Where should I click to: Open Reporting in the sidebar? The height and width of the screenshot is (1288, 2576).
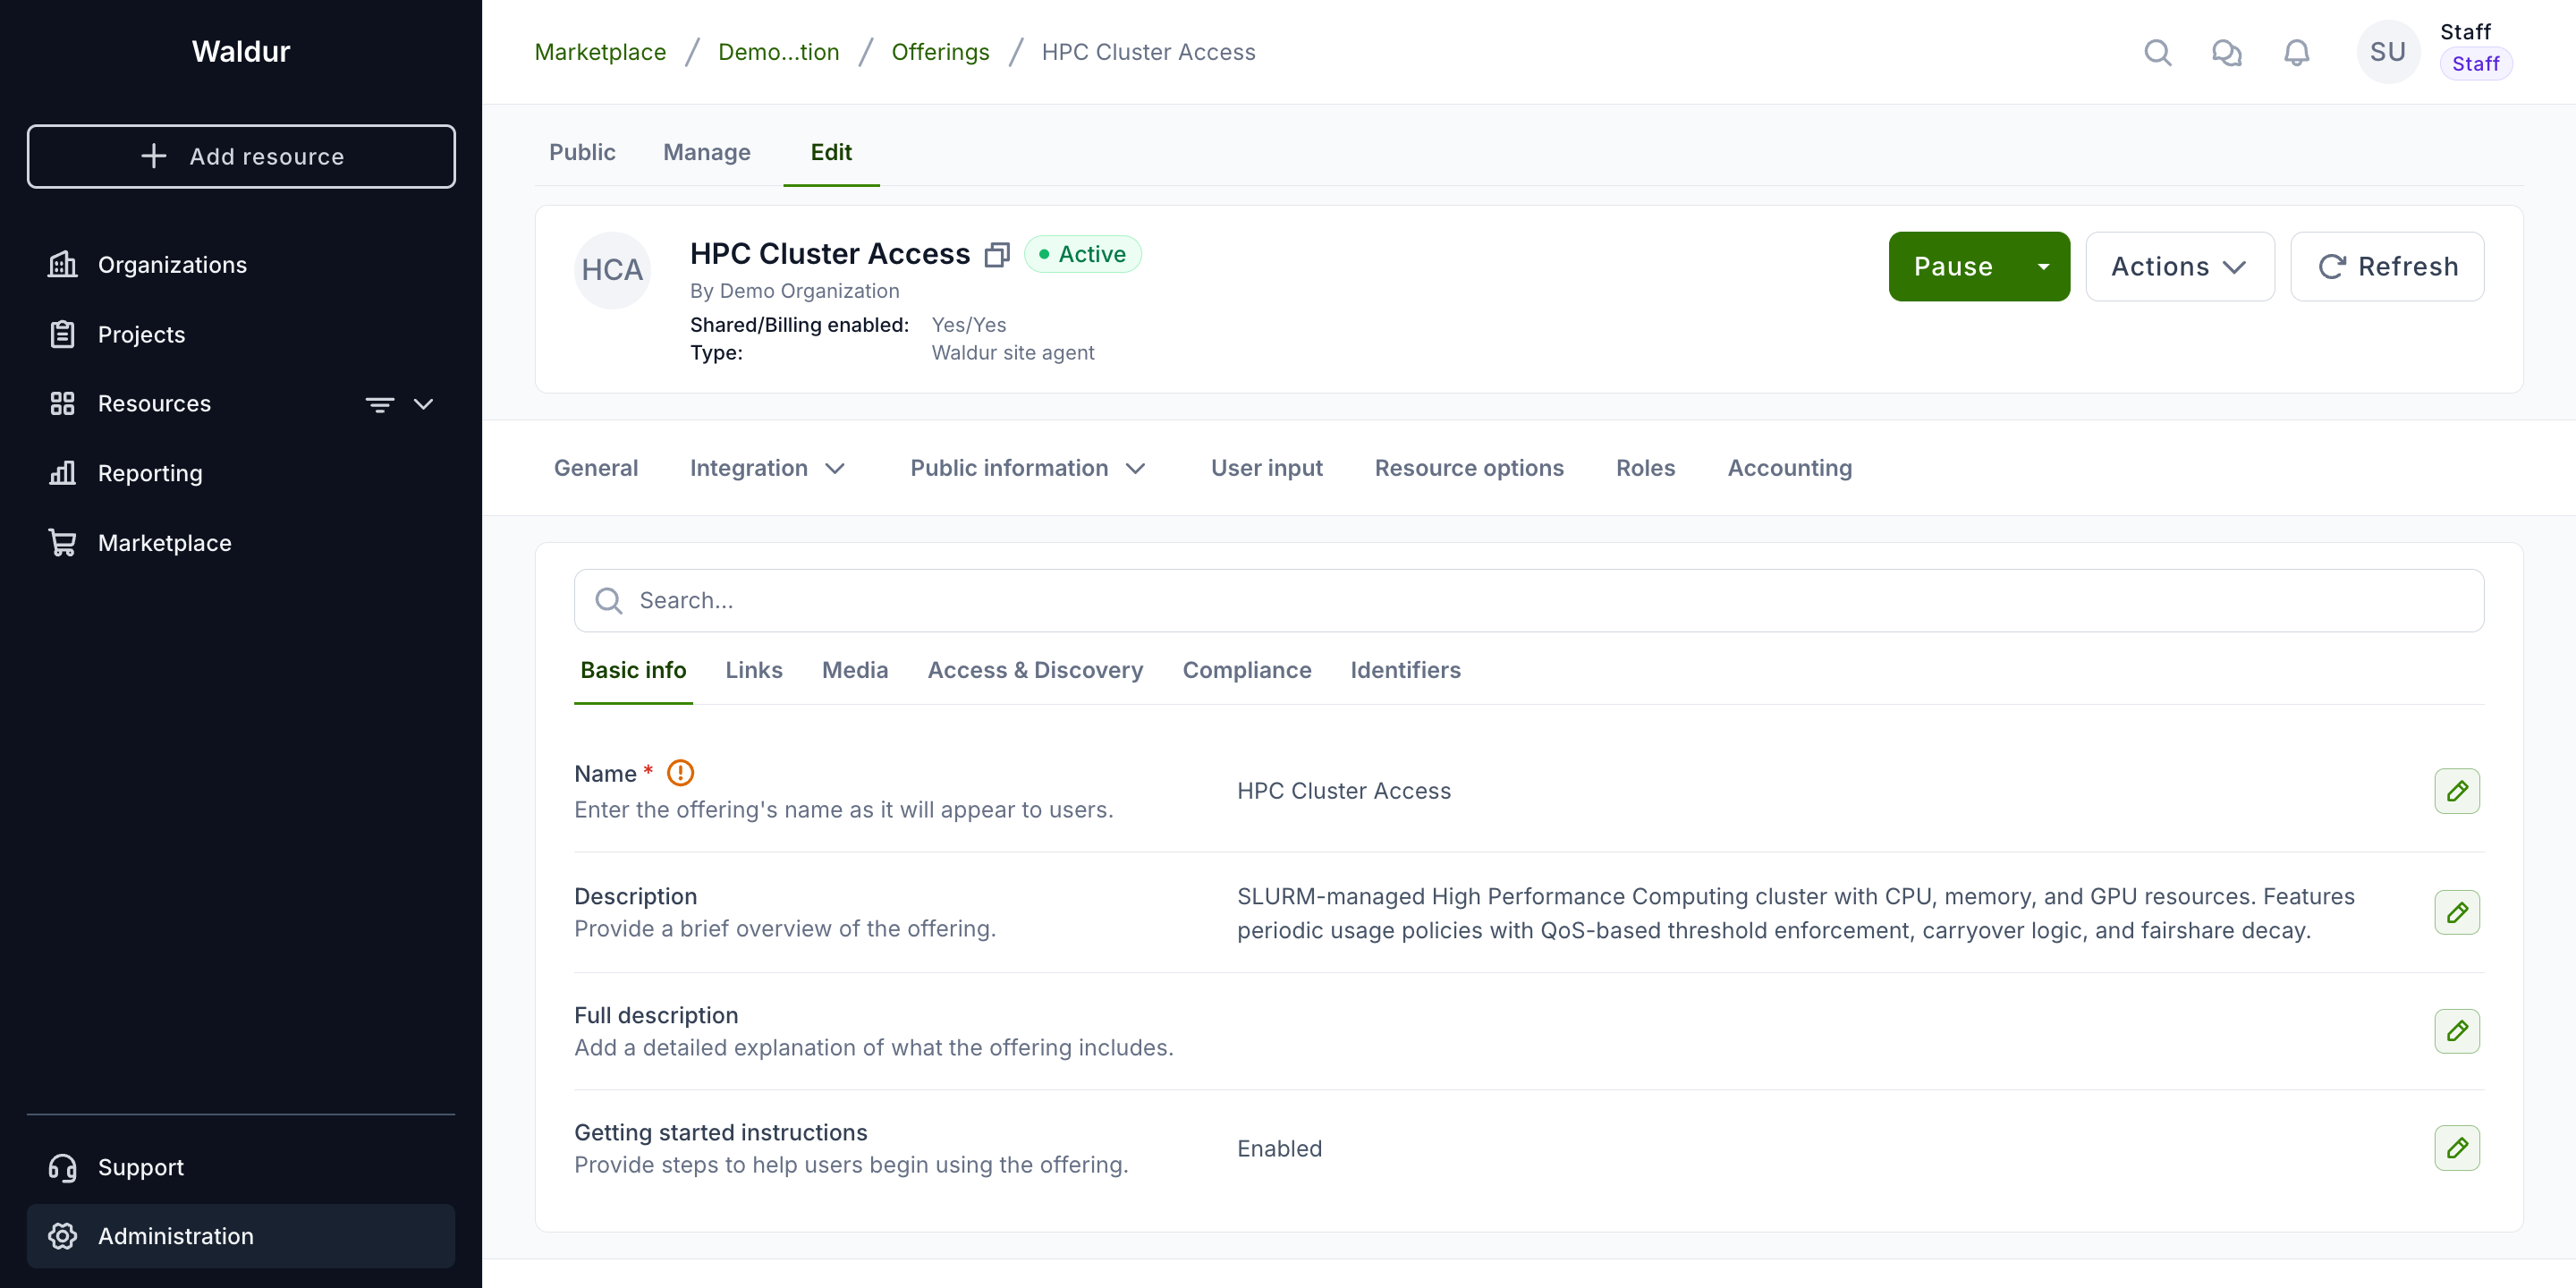point(241,474)
